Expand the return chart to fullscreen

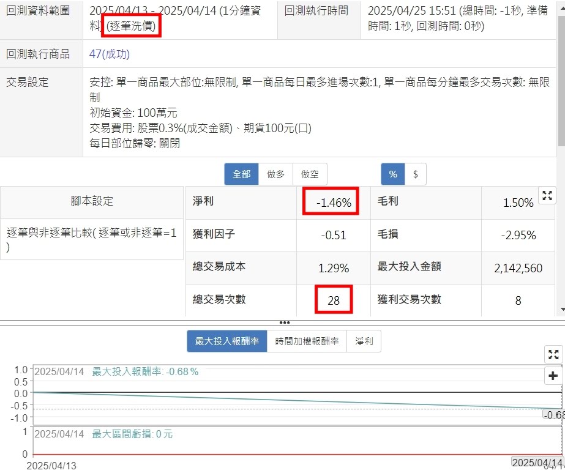pyautogui.click(x=553, y=354)
